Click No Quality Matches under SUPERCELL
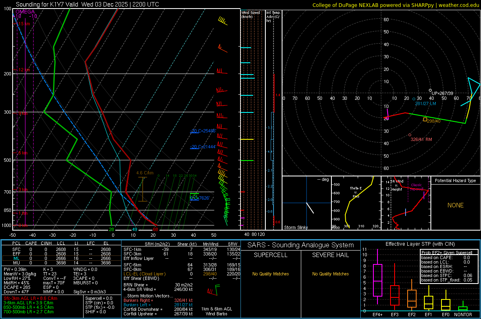Screen dimensions: 481x319 click(x=271, y=274)
